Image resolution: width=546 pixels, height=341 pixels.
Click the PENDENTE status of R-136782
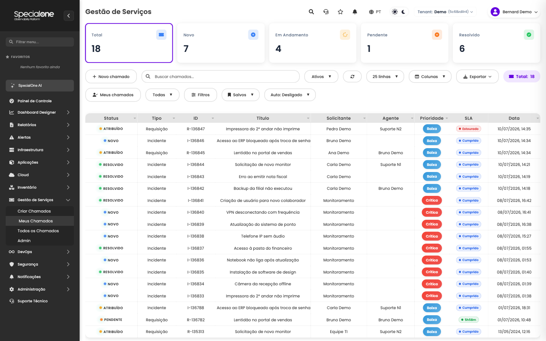point(111,320)
